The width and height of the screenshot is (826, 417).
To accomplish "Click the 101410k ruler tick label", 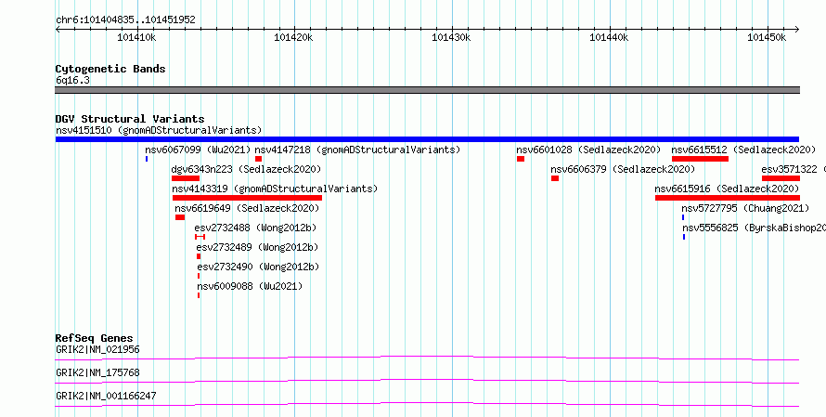I will pos(136,38).
